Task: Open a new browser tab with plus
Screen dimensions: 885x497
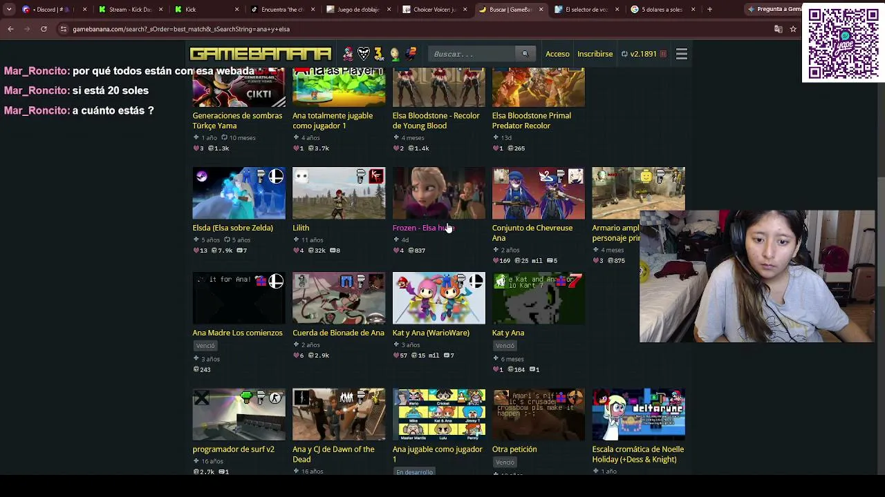Action: (x=709, y=10)
